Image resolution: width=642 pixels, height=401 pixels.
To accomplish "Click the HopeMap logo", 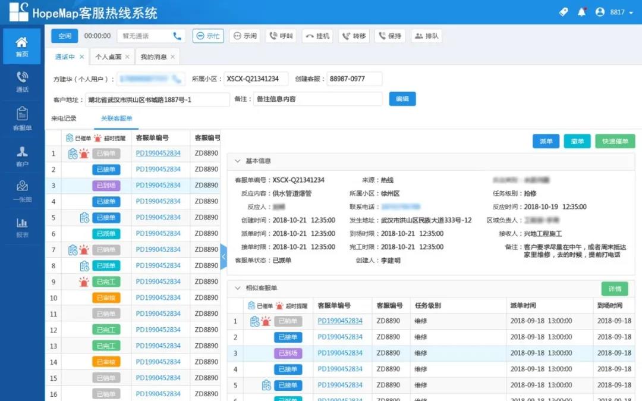I will coord(19,12).
